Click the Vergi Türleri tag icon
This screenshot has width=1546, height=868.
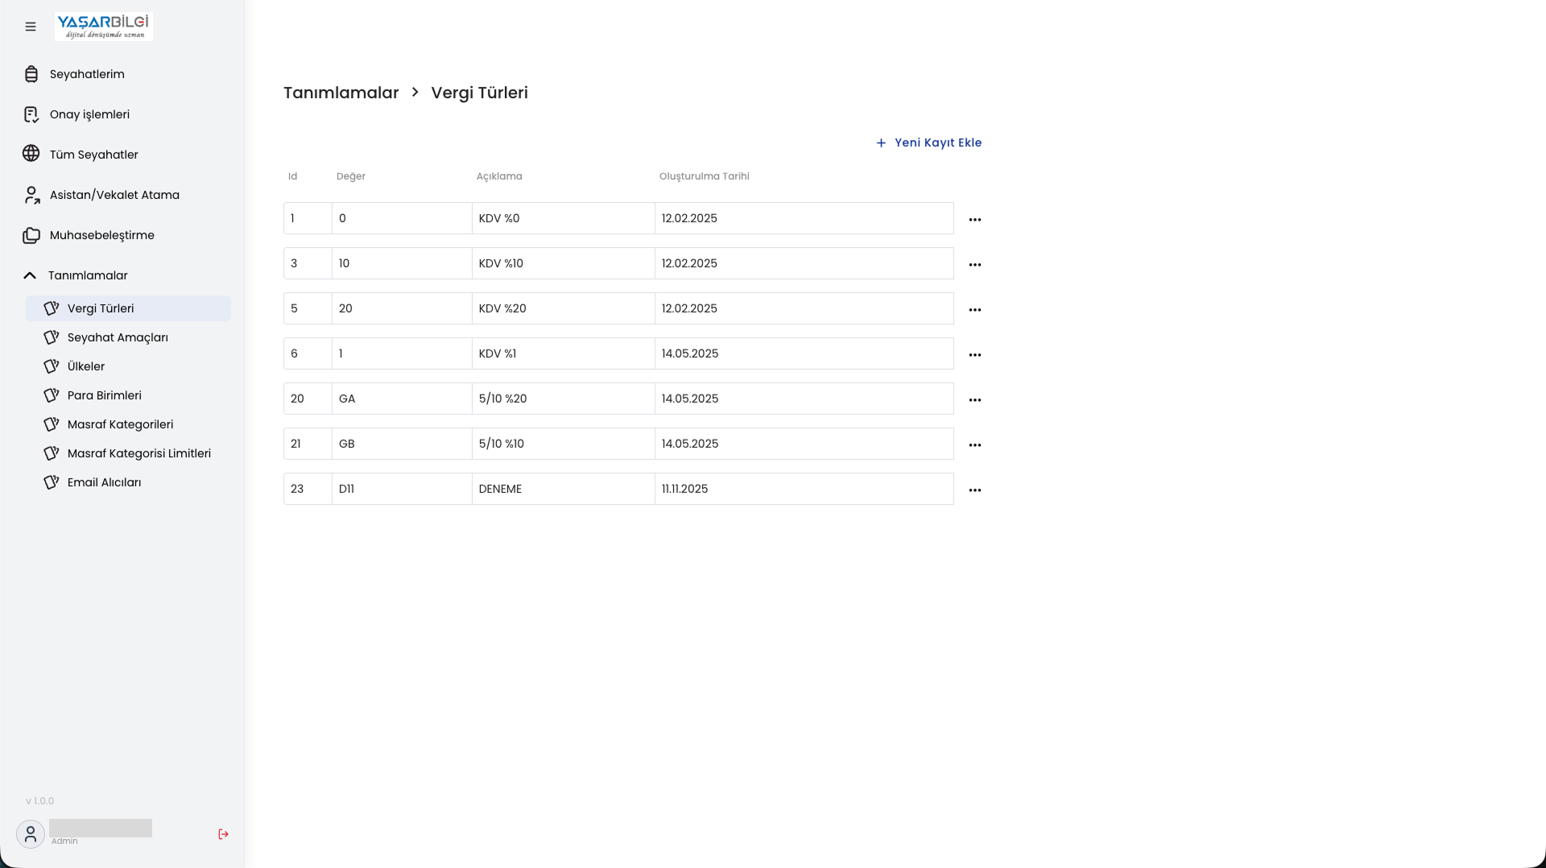(52, 308)
